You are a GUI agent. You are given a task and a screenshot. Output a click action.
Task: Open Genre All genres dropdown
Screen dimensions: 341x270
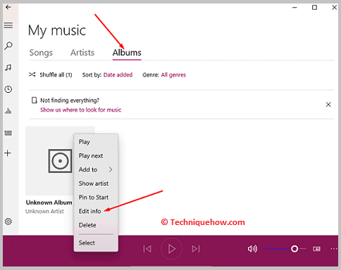coord(173,75)
